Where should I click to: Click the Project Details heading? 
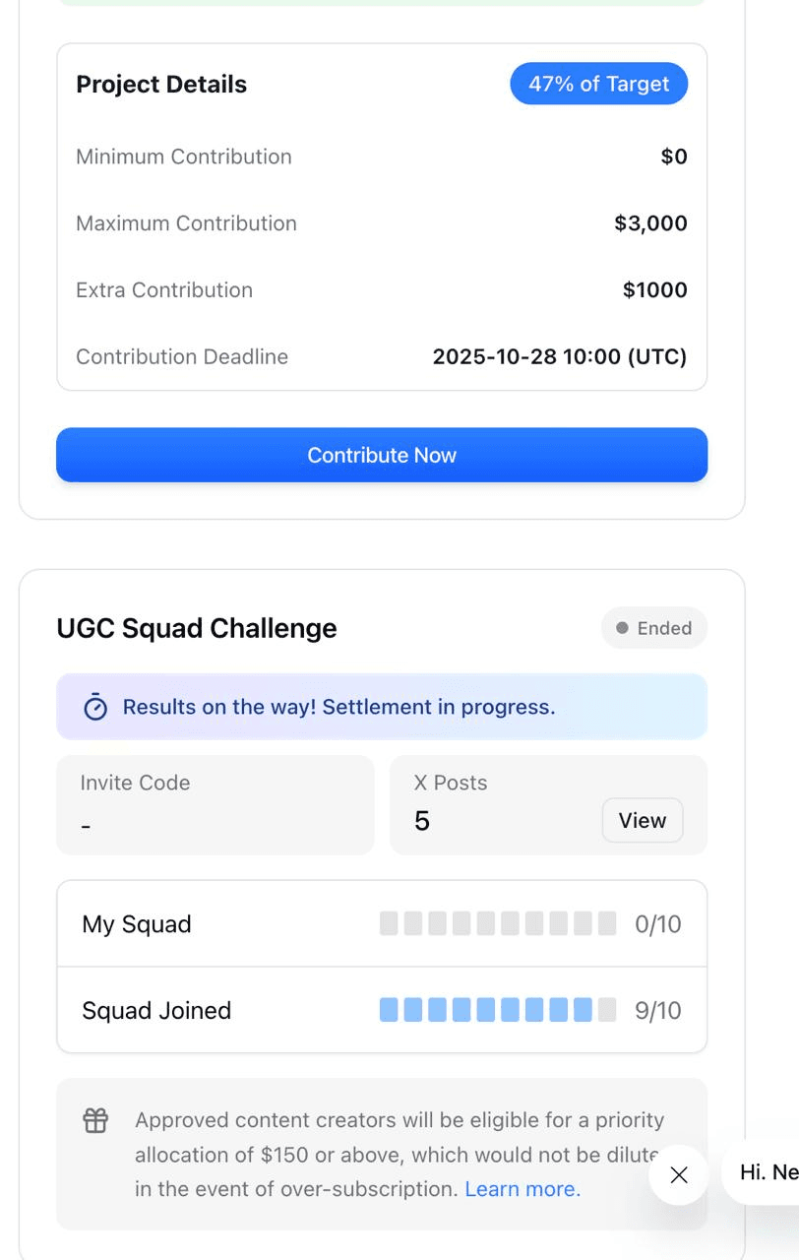point(161,85)
